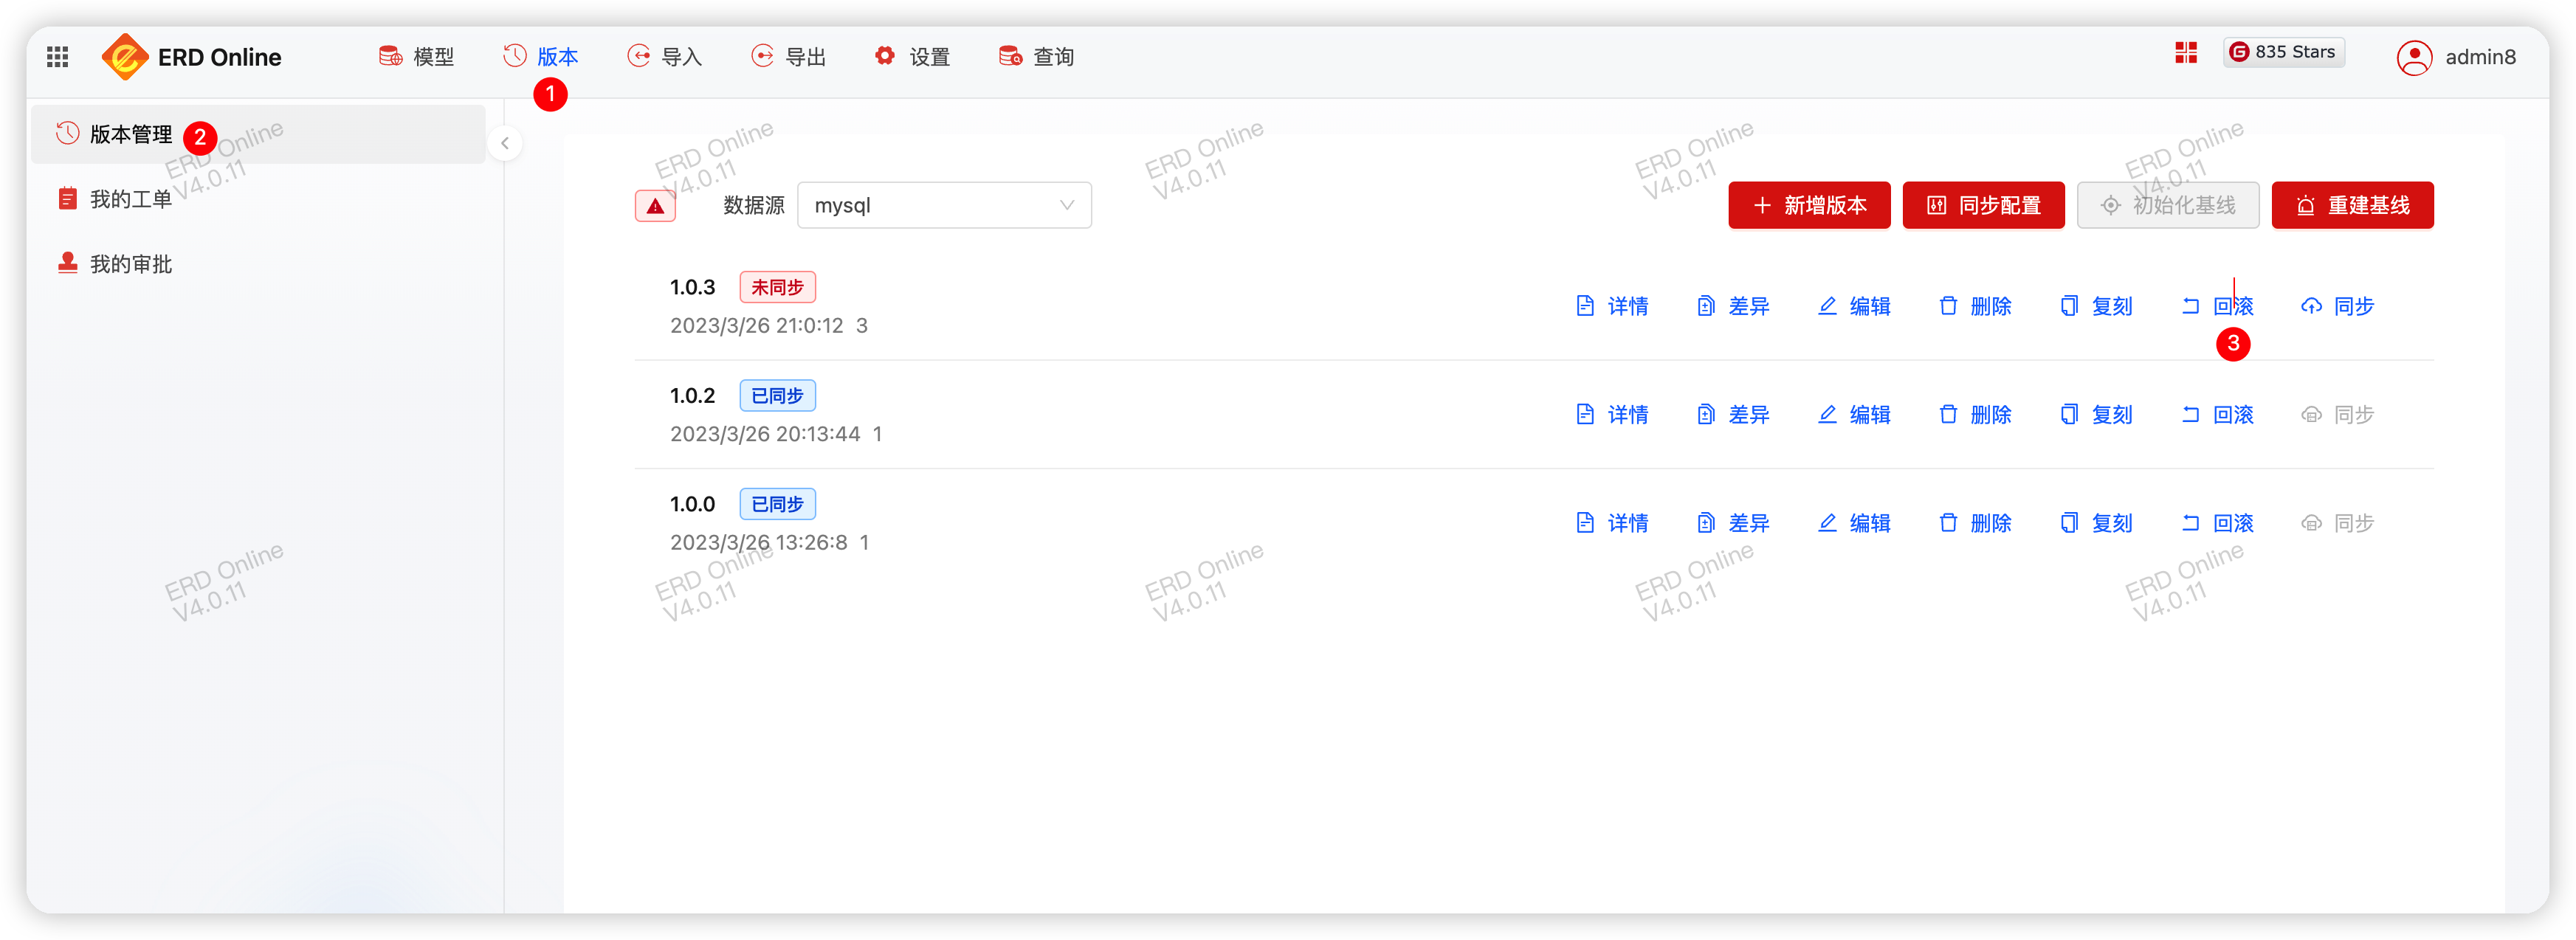Open 详情 for version 1.0.3
The height and width of the screenshot is (940, 2576).
1612,306
